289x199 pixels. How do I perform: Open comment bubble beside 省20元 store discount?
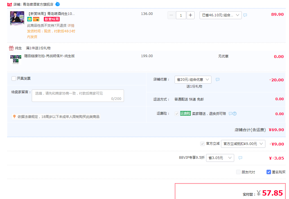pos(218,80)
